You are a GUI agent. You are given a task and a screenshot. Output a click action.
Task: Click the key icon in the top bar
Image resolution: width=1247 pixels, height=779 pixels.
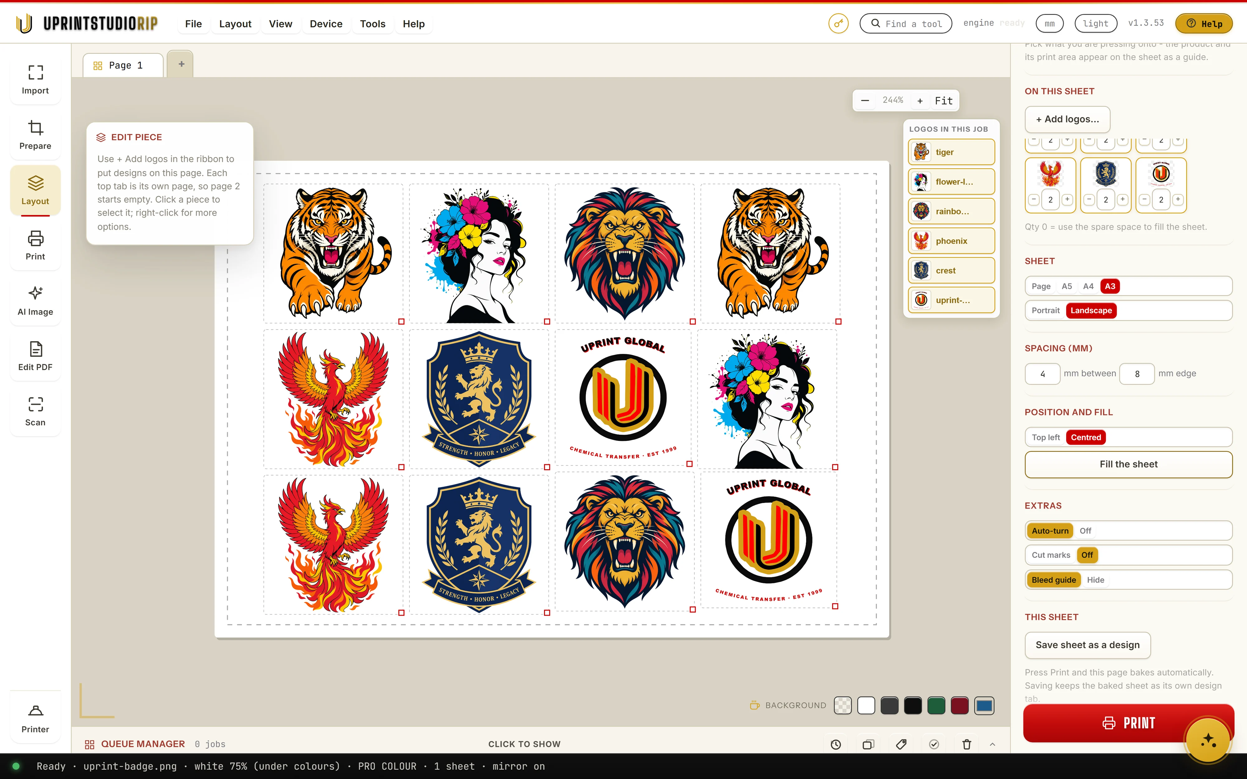pos(838,24)
